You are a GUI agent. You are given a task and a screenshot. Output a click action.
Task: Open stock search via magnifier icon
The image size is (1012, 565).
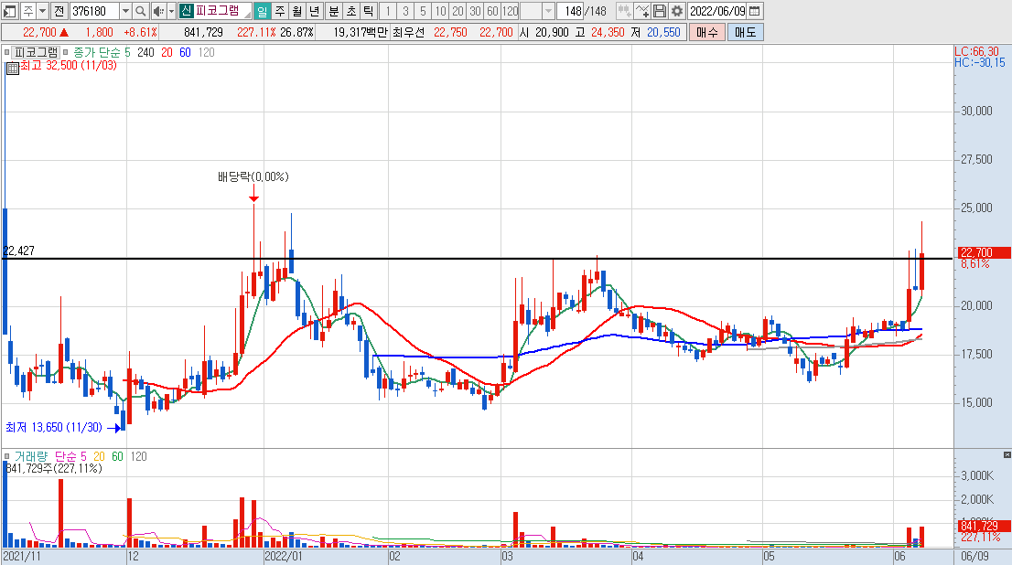141,11
